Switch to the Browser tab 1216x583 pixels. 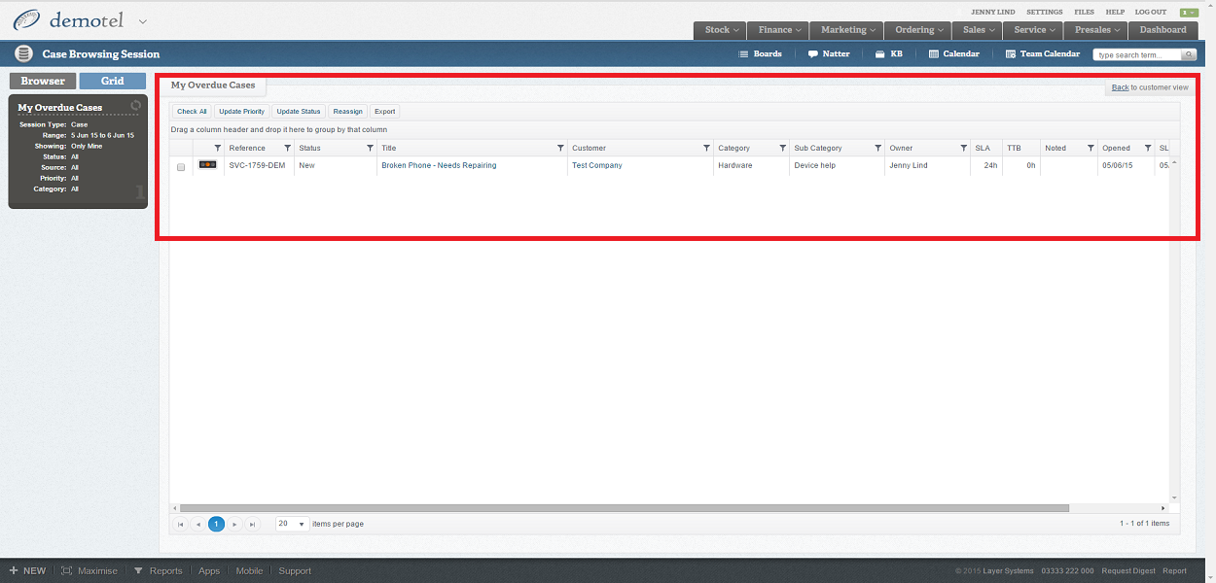(43, 82)
